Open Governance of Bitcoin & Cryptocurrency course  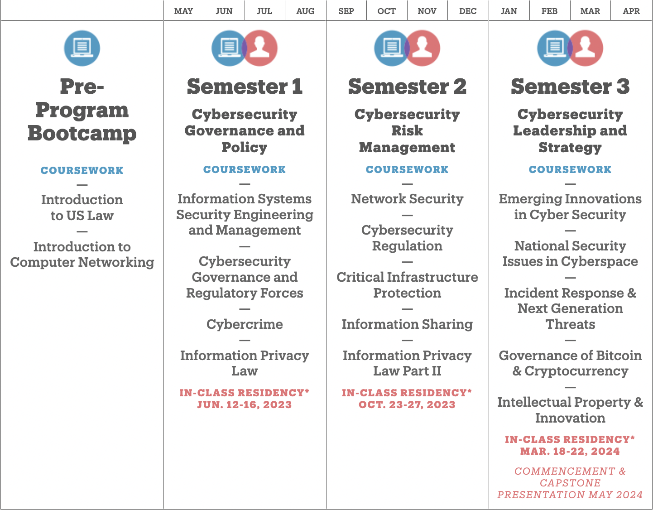pos(570,363)
